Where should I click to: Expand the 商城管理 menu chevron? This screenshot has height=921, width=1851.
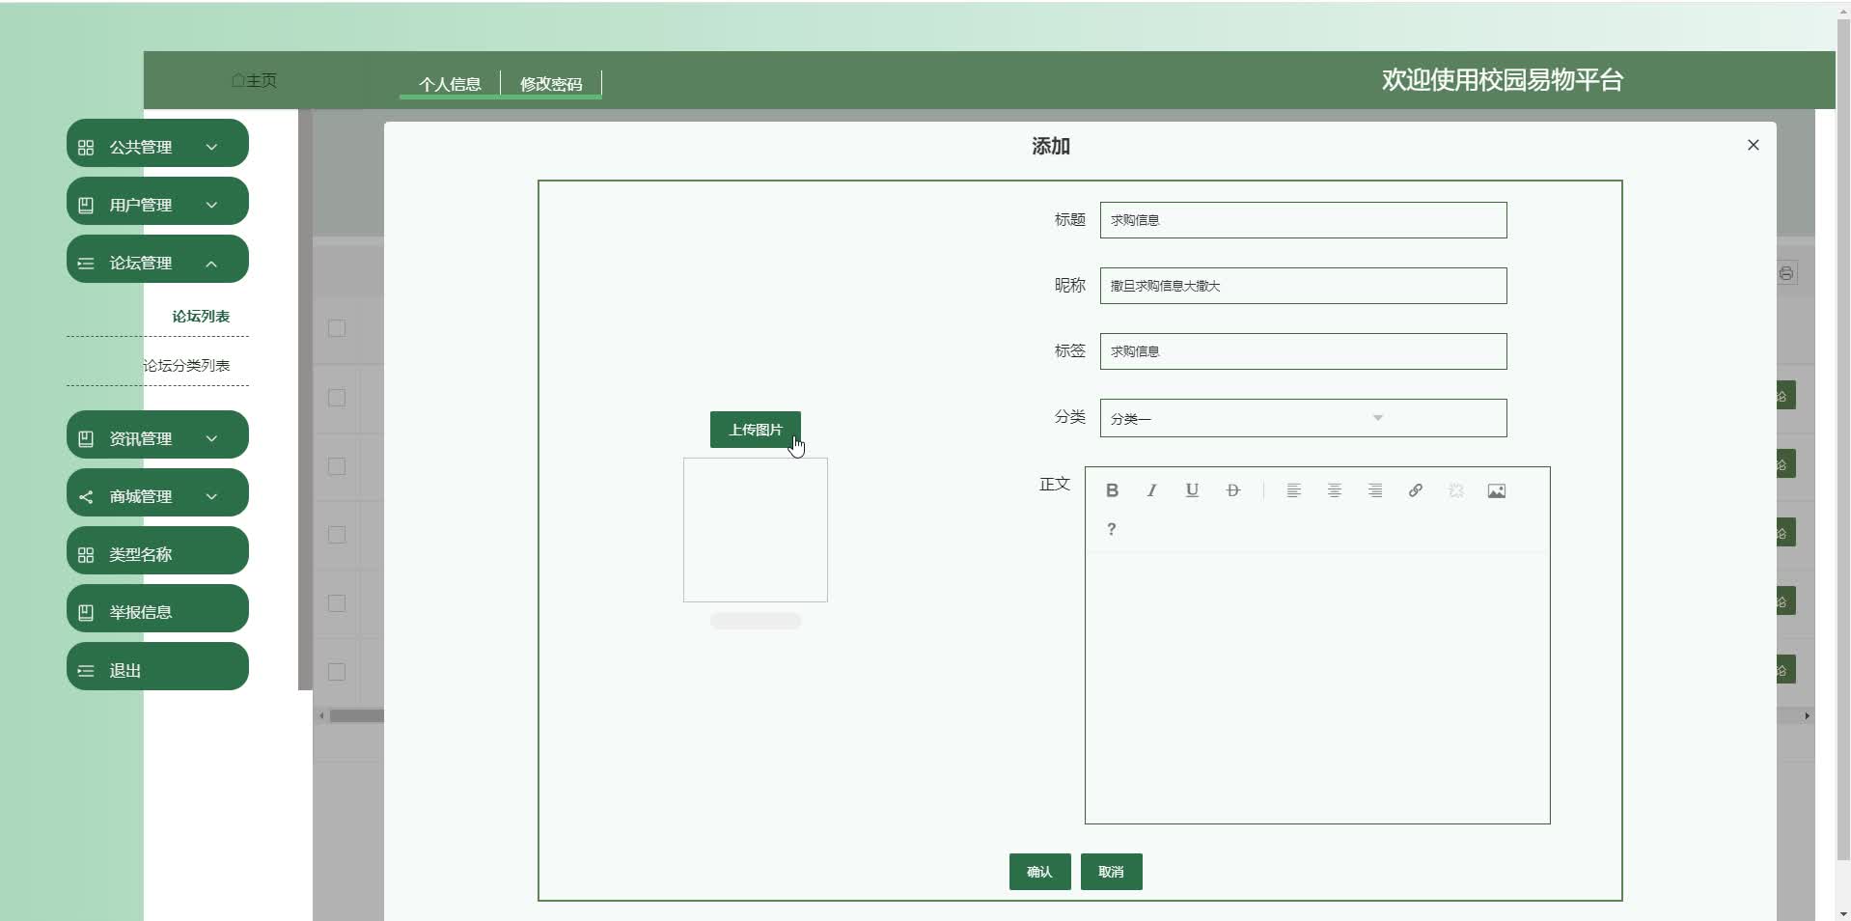pyautogui.click(x=211, y=497)
